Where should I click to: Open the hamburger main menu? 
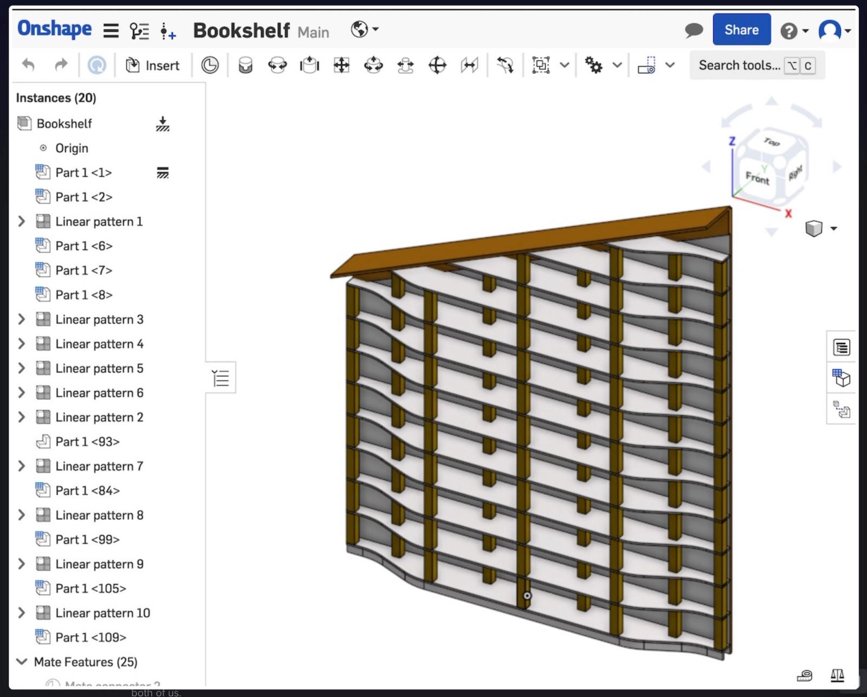click(111, 30)
